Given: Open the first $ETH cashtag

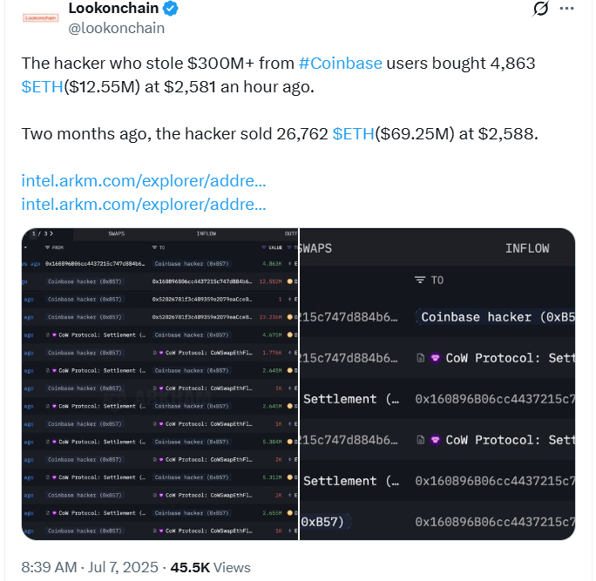Looking at the screenshot, I should click(42, 87).
